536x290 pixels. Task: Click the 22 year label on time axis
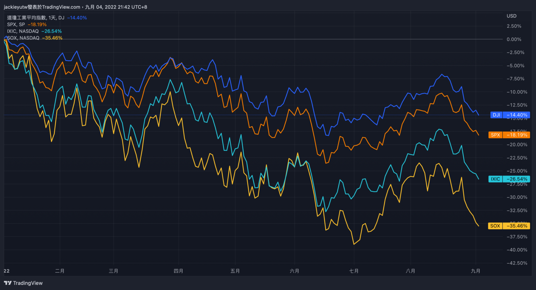click(7, 271)
